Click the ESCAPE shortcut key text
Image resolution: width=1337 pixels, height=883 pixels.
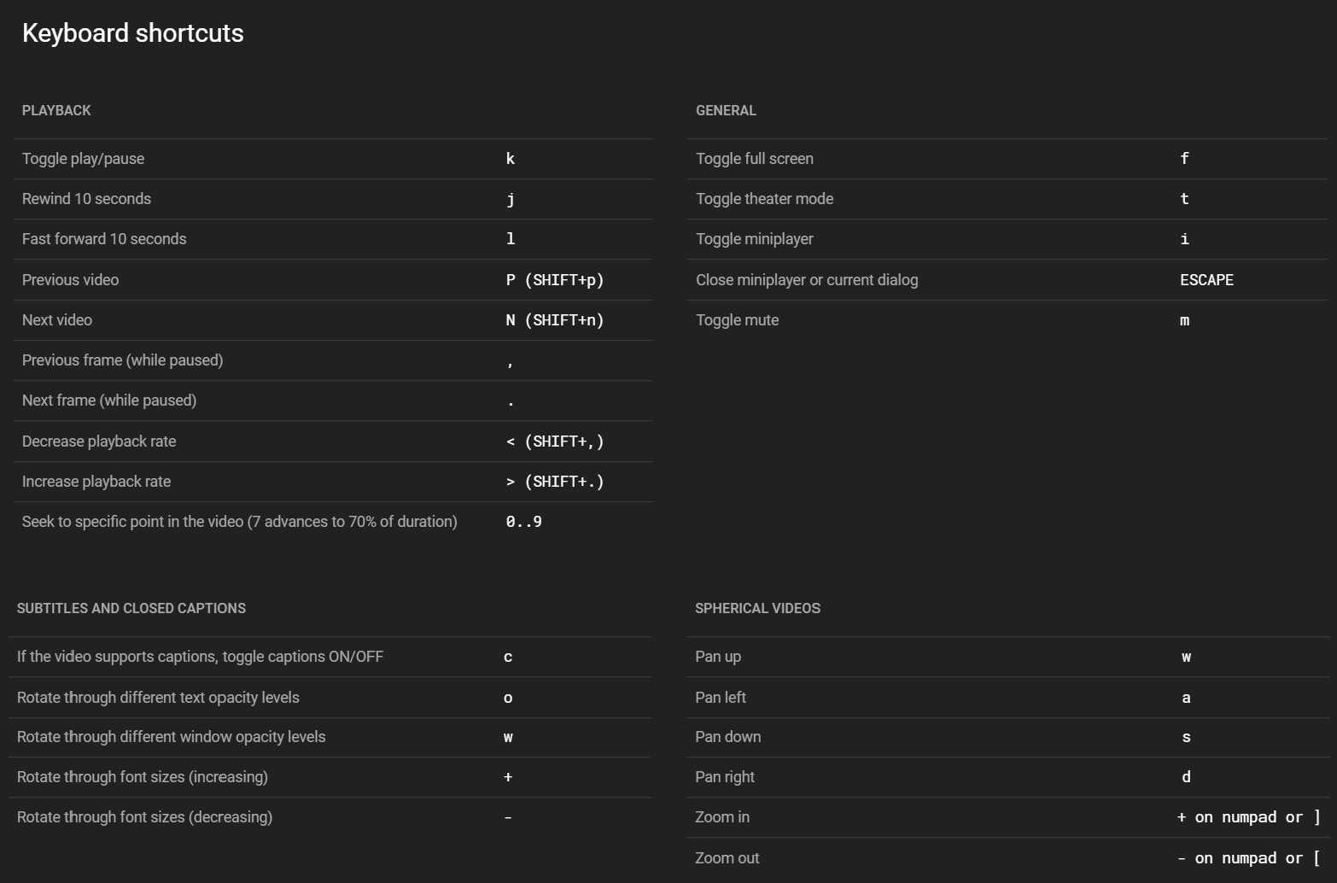pos(1206,280)
